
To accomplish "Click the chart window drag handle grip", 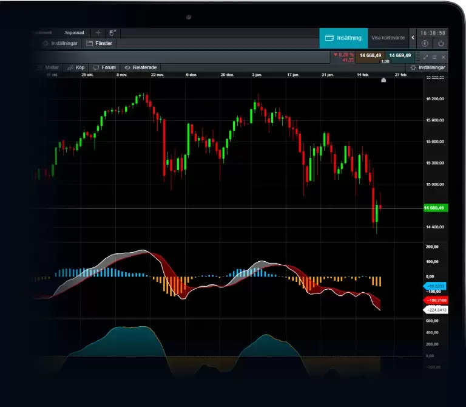I will tap(418, 56).
